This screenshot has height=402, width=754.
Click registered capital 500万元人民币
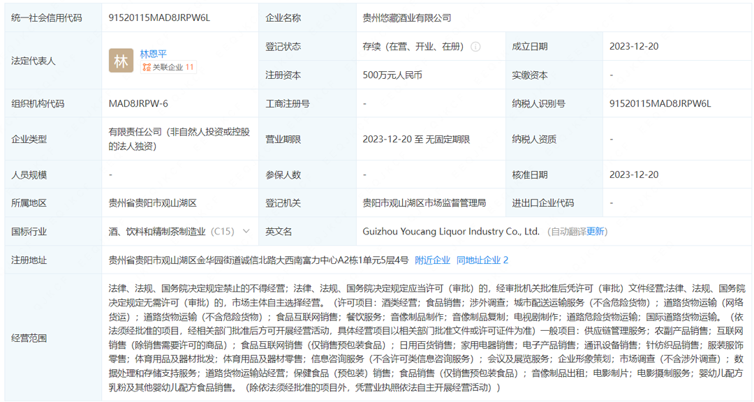point(392,75)
